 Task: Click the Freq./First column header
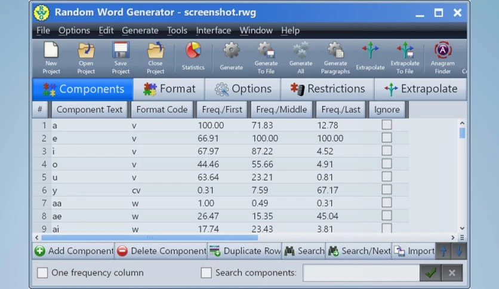pos(222,109)
